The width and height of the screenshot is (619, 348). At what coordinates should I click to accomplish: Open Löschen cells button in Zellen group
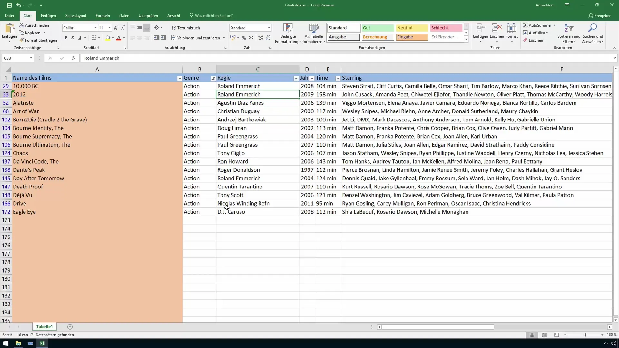[x=497, y=33]
